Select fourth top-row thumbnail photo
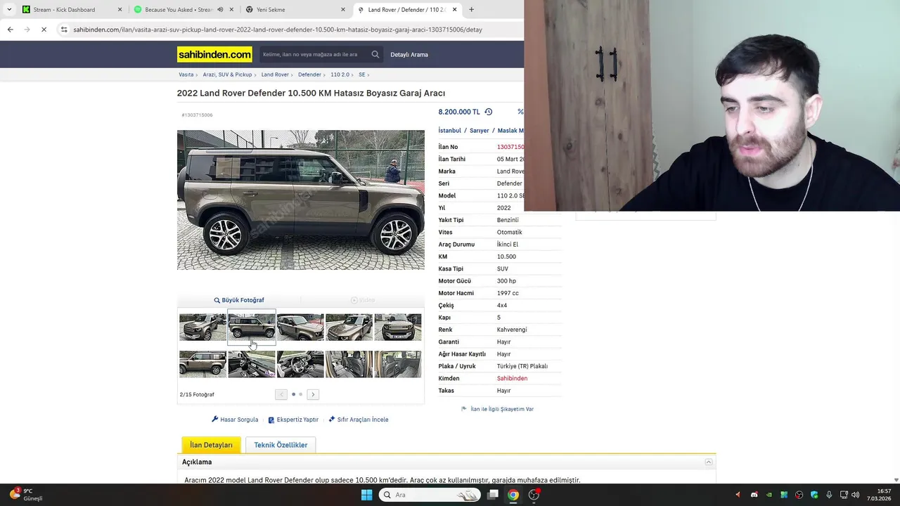This screenshot has width=900, height=506. (x=349, y=327)
